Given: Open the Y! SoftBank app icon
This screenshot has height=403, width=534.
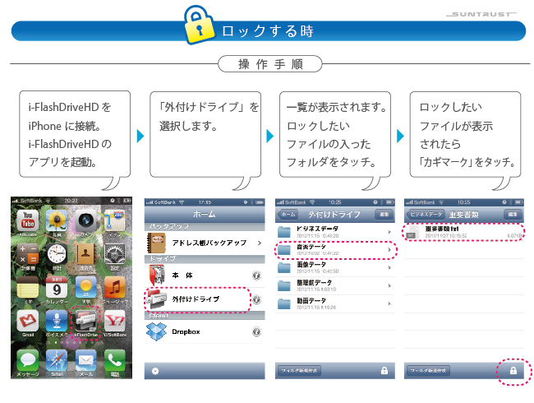Looking at the screenshot, I should click(115, 321).
